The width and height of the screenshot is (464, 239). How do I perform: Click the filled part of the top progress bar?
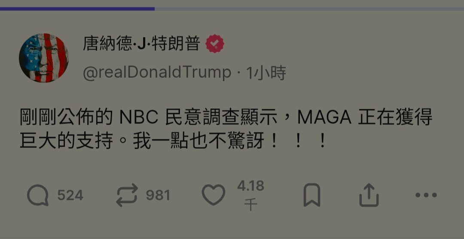pyautogui.click(x=77, y=9)
